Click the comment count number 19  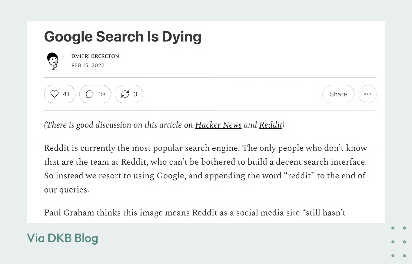(101, 94)
